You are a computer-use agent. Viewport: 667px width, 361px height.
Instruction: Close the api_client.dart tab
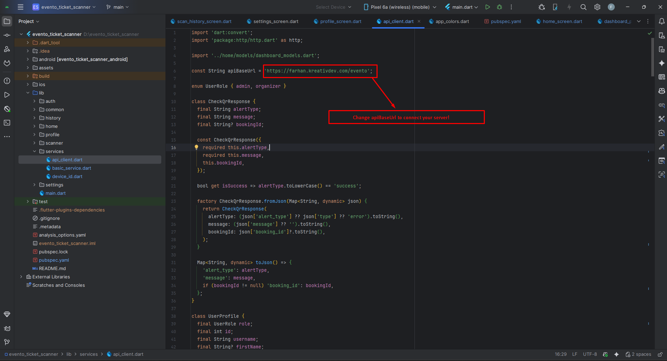419,21
